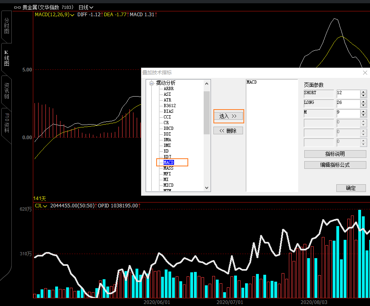Increase the SHORT parameter with up arrow
The height and width of the screenshot is (306, 370).
(x=363, y=91)
